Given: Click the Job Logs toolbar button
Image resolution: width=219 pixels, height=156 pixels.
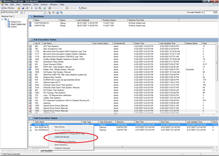Looking at the screenshot, I should (x=71, y=8).
